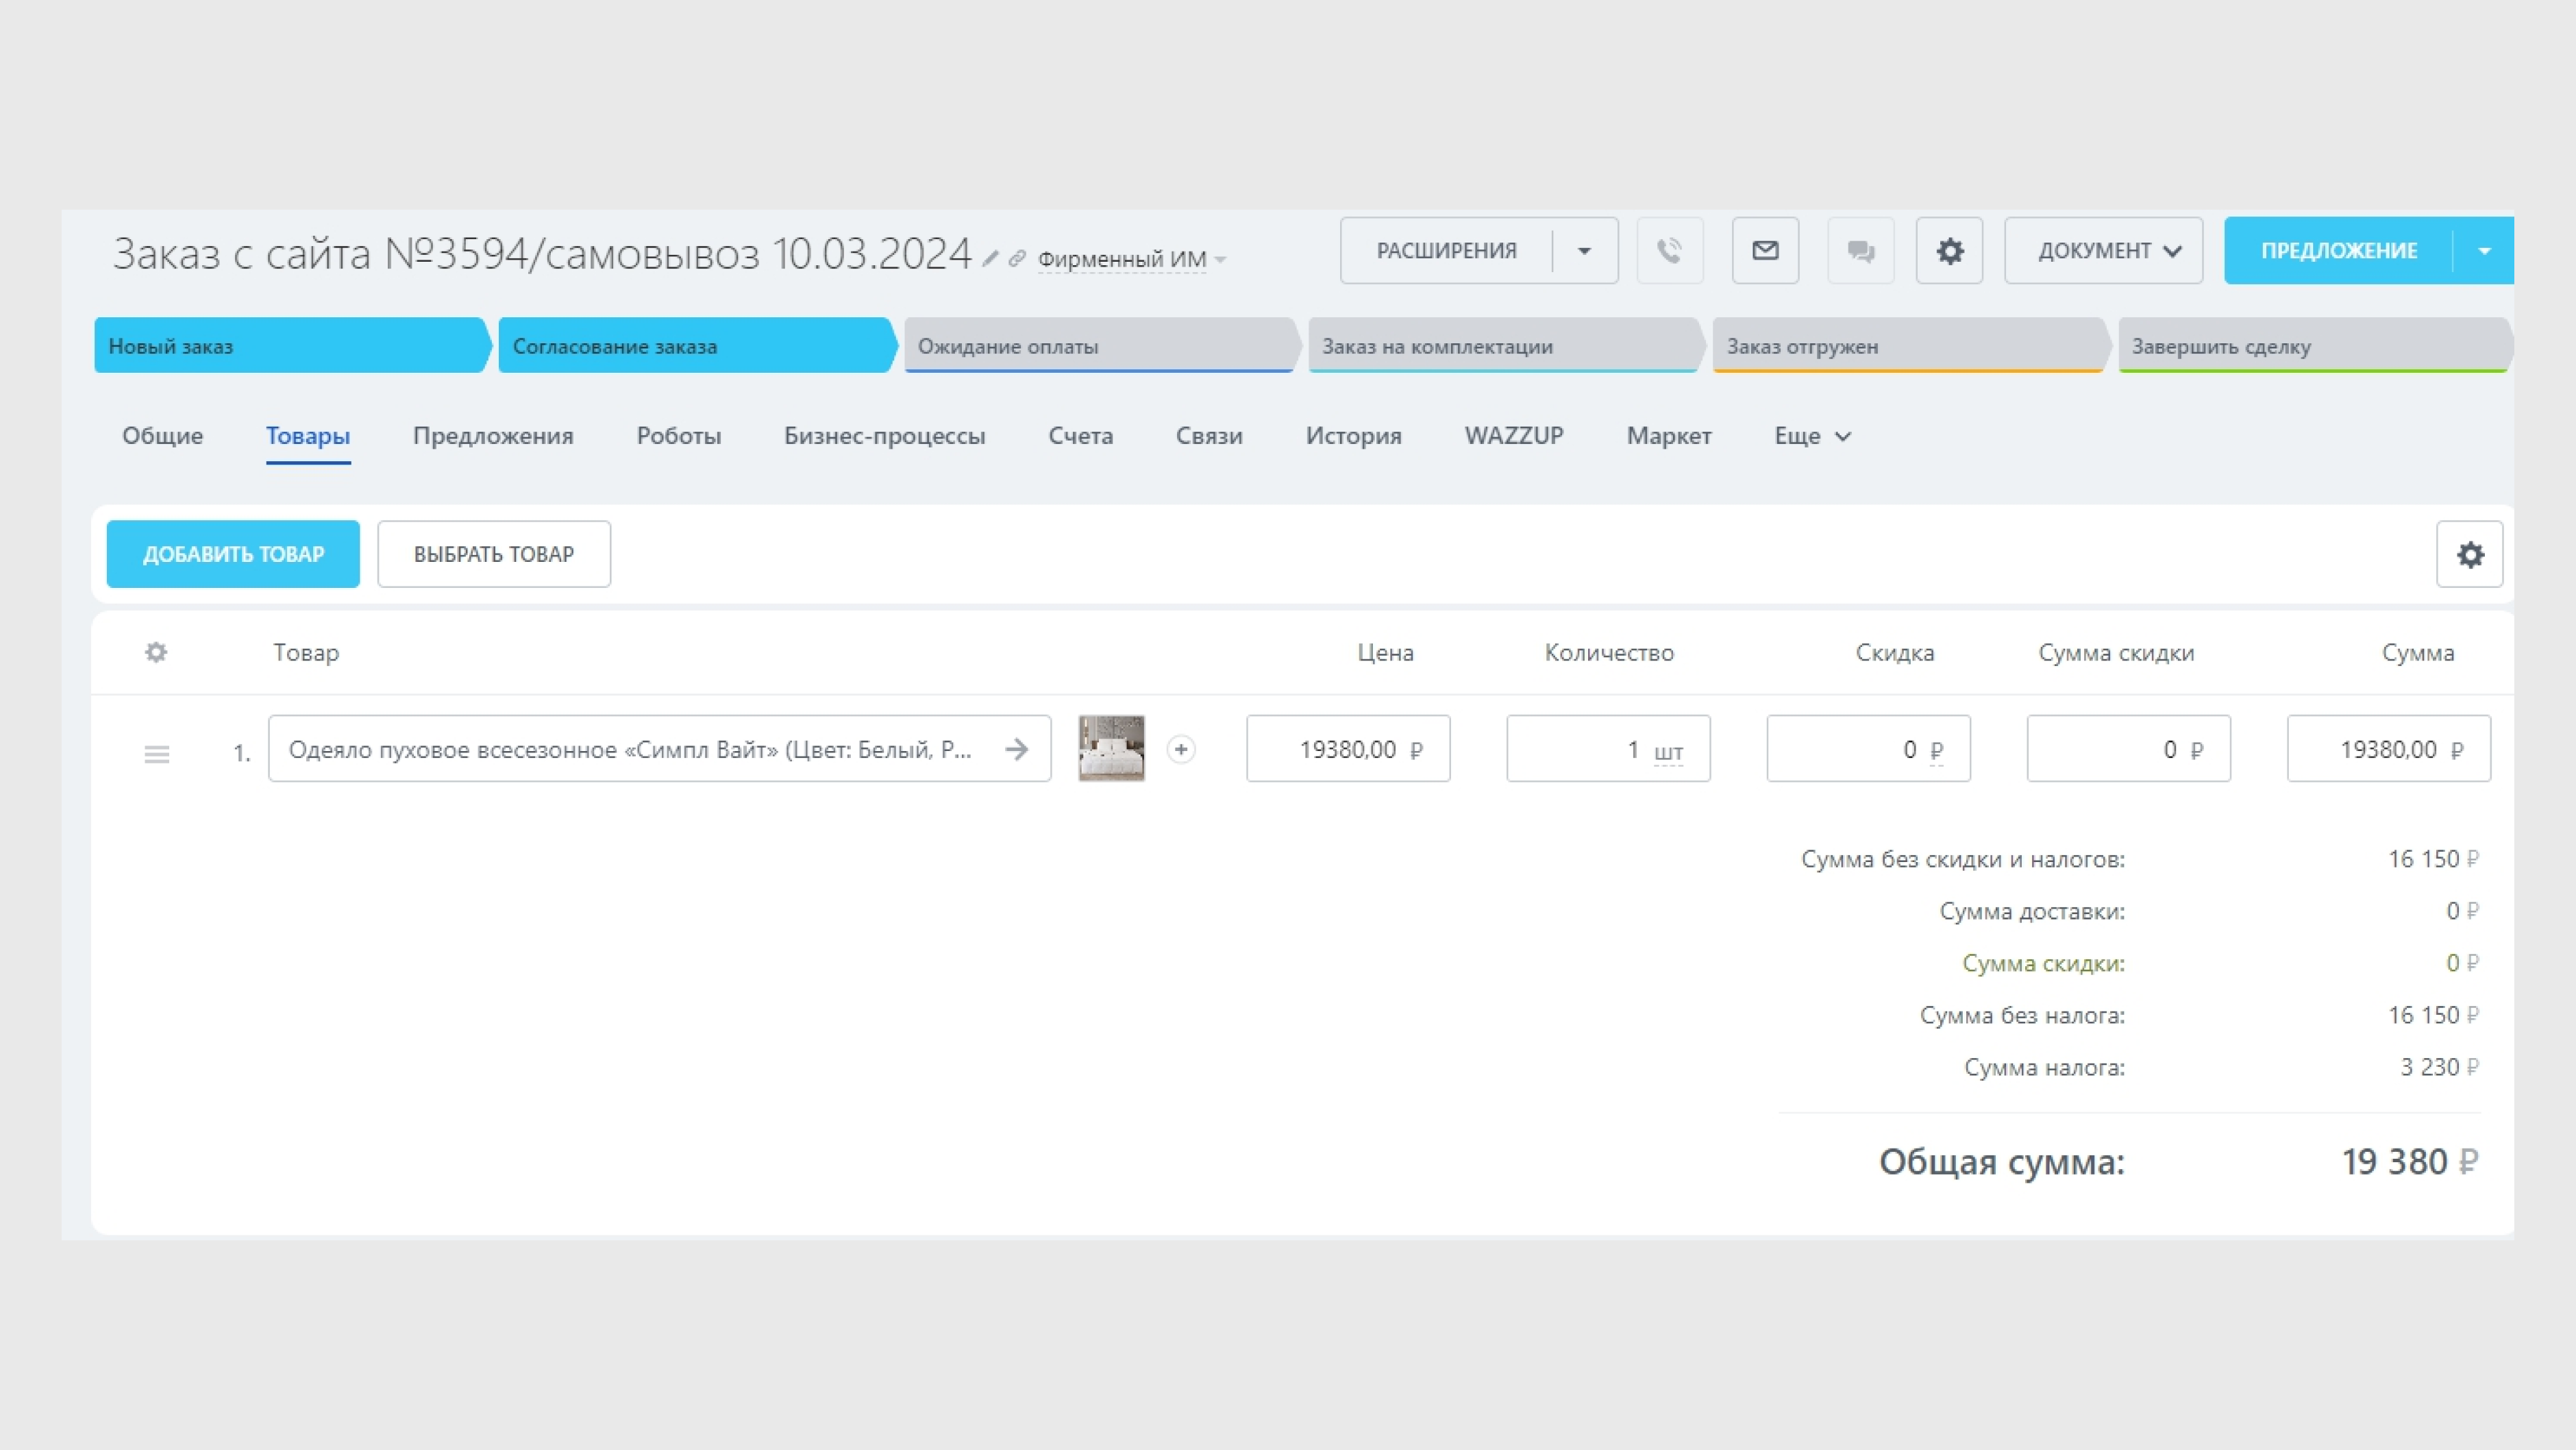Set stage to Ожидание оплаты
Image resolution: width=2576 pixels, height=1450 pixels.
coord(1099,346)
